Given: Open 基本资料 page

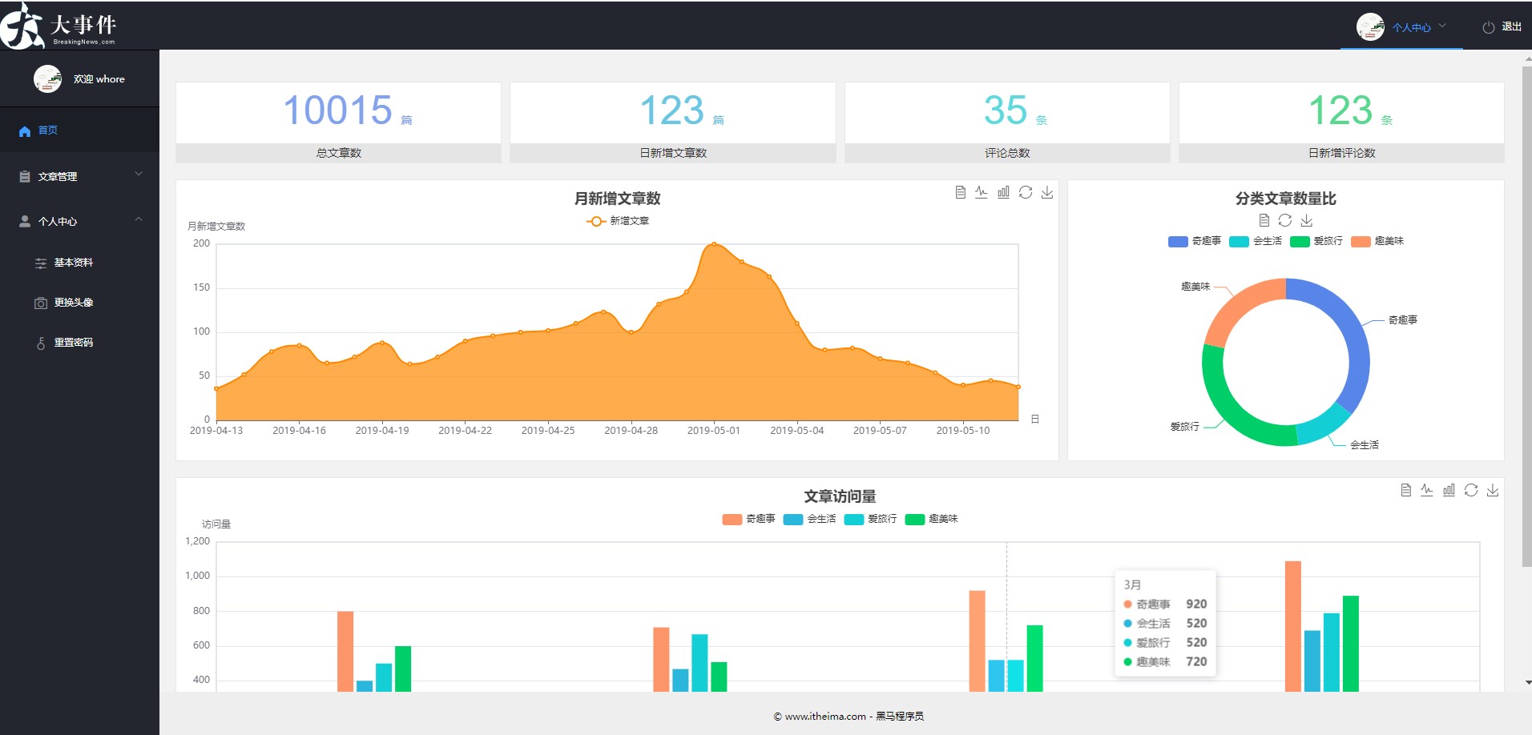Looking at the screenshot, I should pos(79,263).
